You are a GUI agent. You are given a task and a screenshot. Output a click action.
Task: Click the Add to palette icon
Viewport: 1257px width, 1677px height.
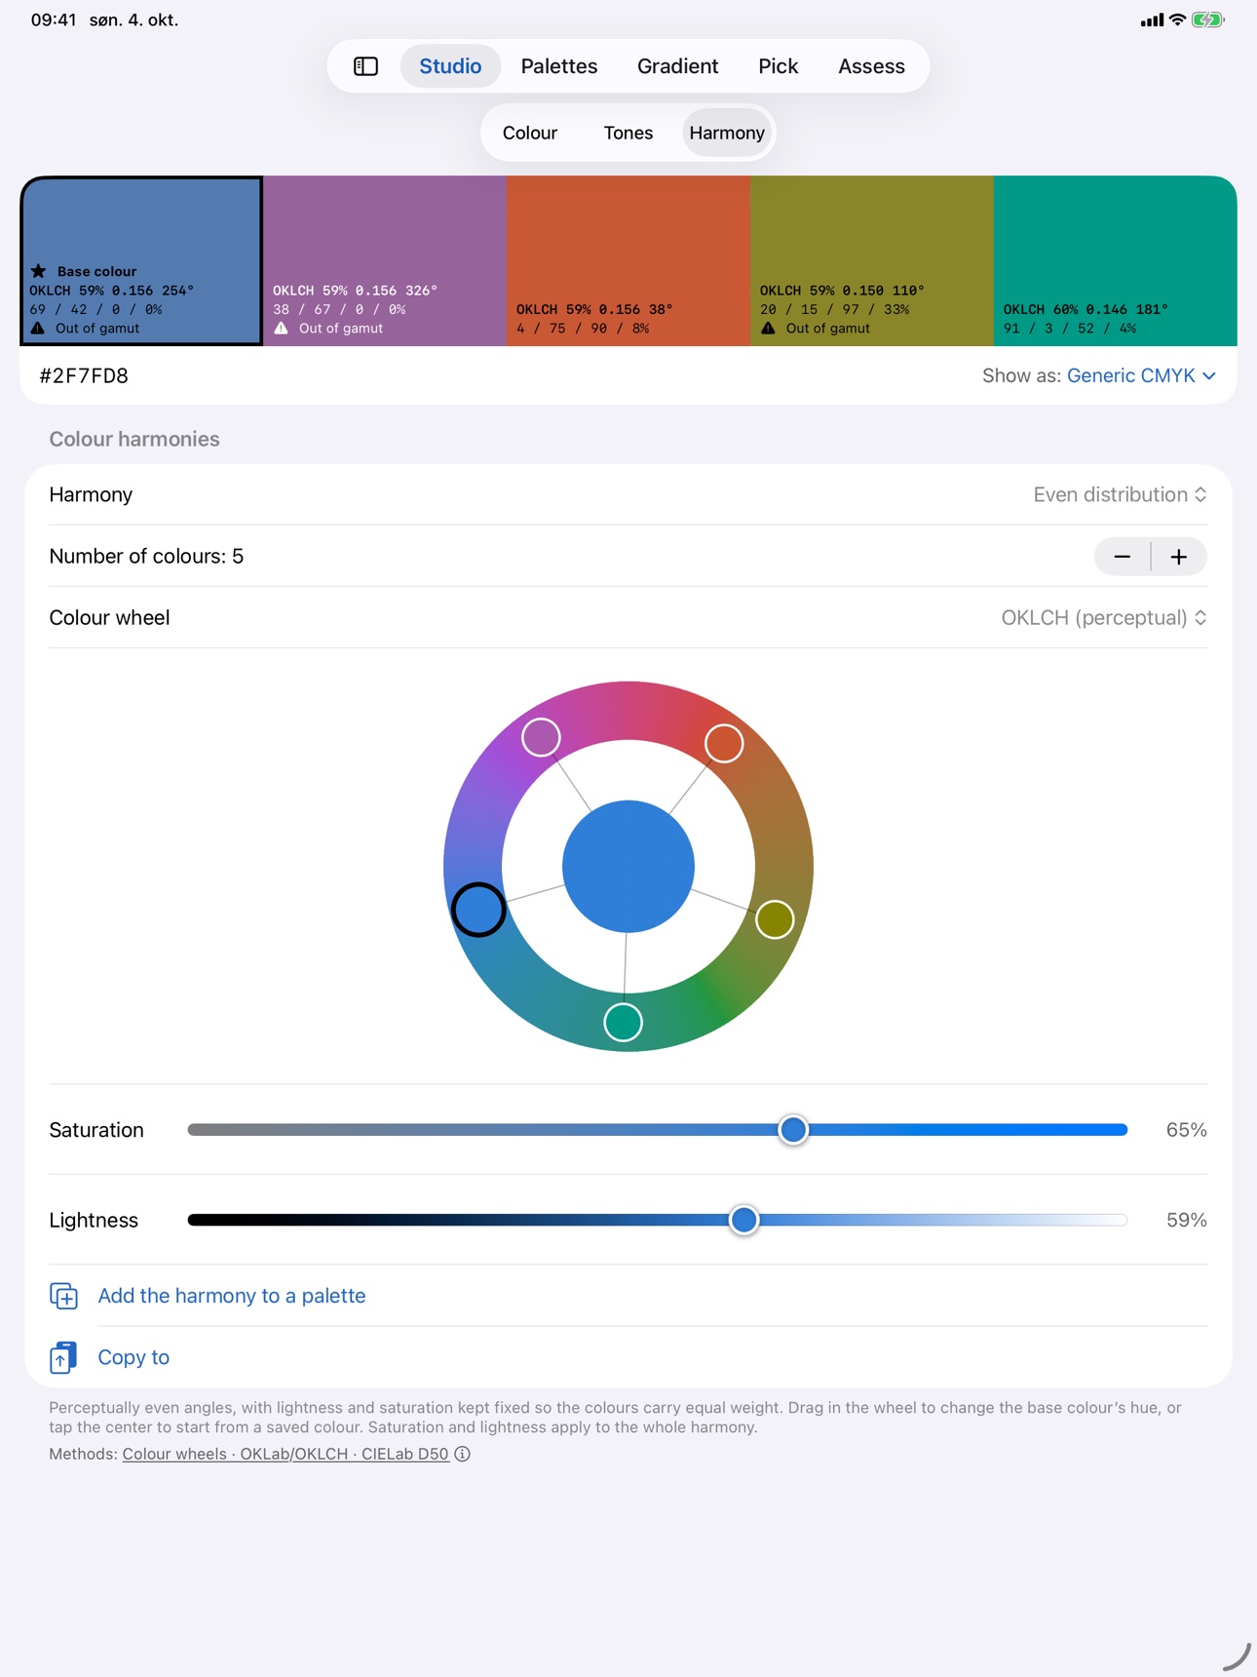(x=64, y=1296)
